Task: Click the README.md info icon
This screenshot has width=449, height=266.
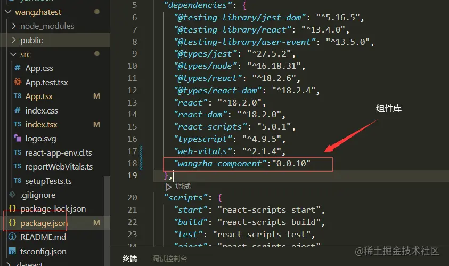Action: (12, 237)
